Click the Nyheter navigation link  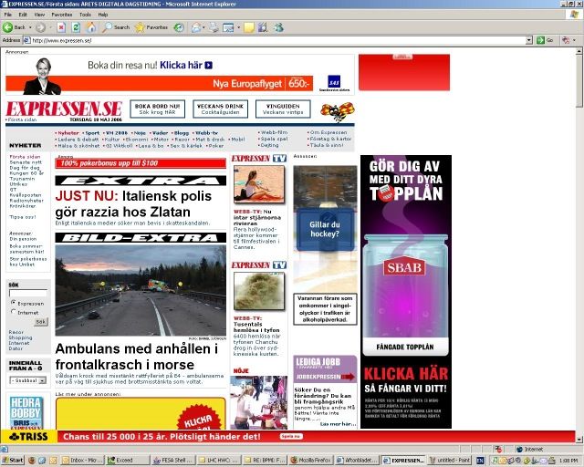[68, 132]
